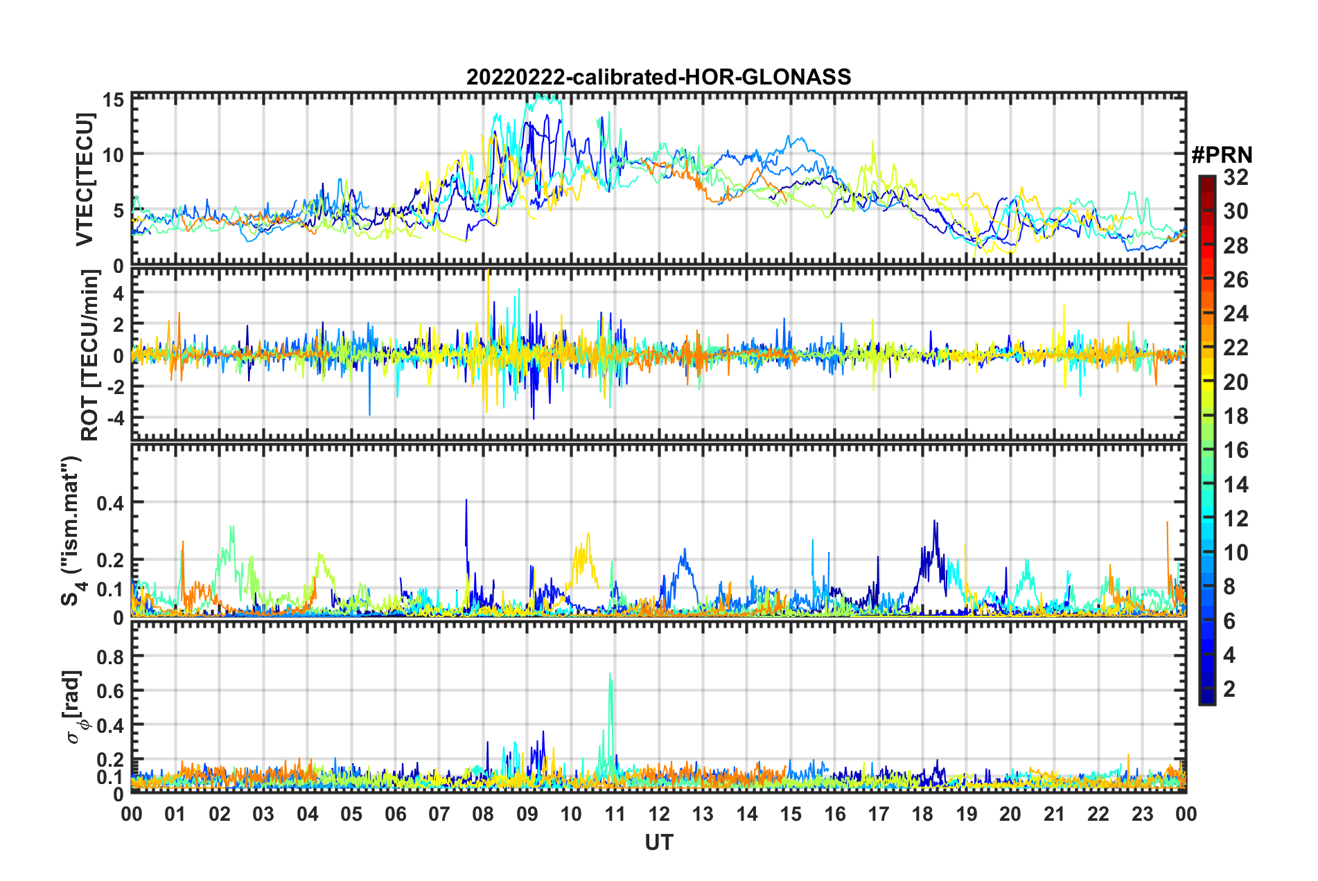Click colorbar tick label 12
The height and width of the screenshot is (881, 1318).
tap(1236, 518)
